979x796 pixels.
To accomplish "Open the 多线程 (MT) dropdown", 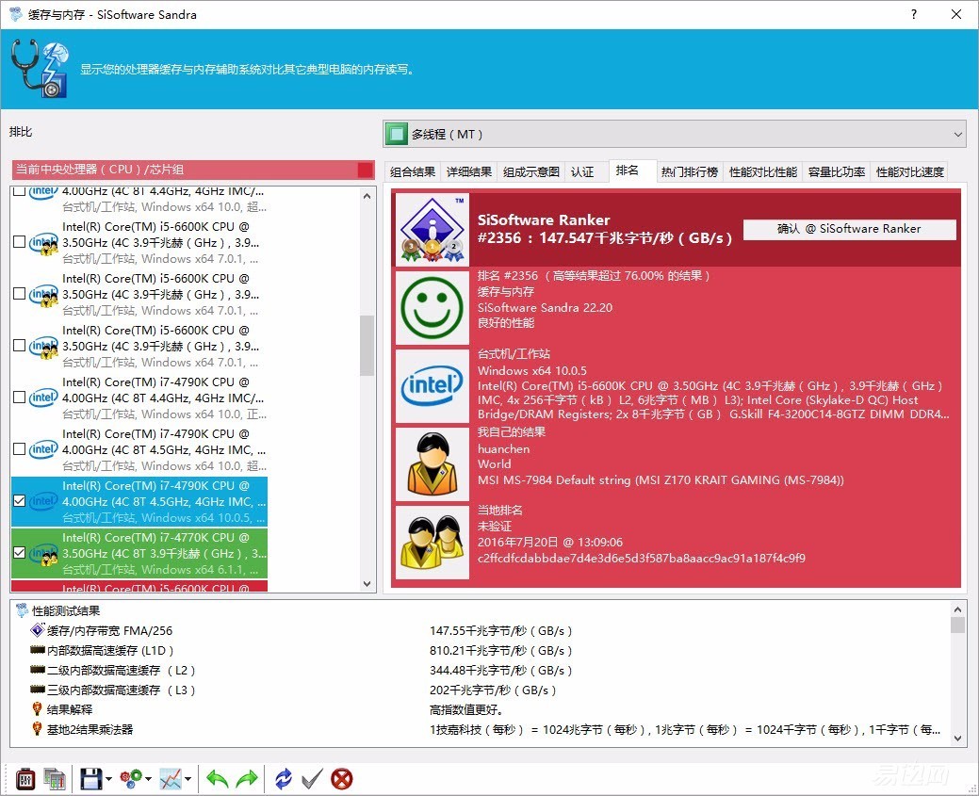I will [x=674, y=134].
